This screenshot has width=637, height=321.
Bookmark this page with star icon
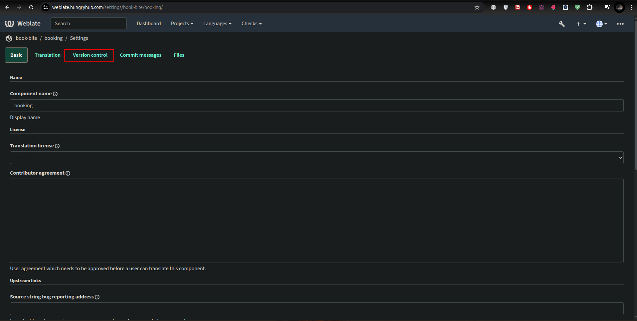tap(477, 7)
